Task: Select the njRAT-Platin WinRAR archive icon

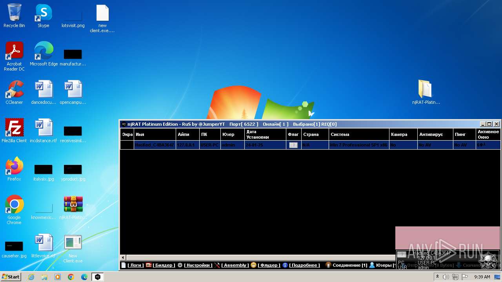Action: 73,208
